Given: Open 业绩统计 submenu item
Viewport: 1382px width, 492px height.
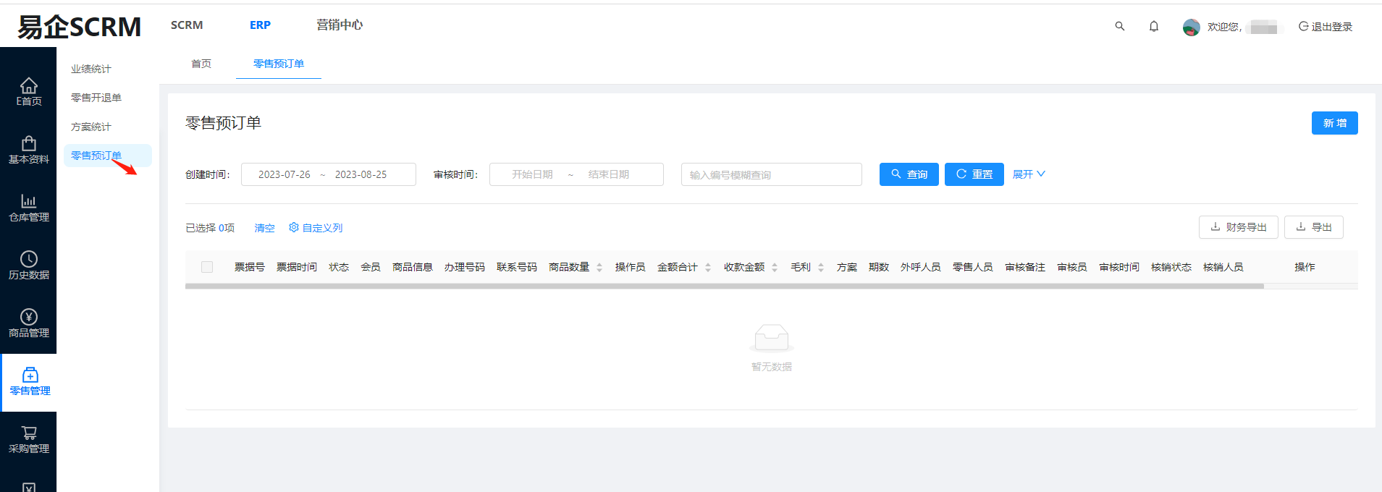Looking at the screenshot, I should tap(91, 69).
